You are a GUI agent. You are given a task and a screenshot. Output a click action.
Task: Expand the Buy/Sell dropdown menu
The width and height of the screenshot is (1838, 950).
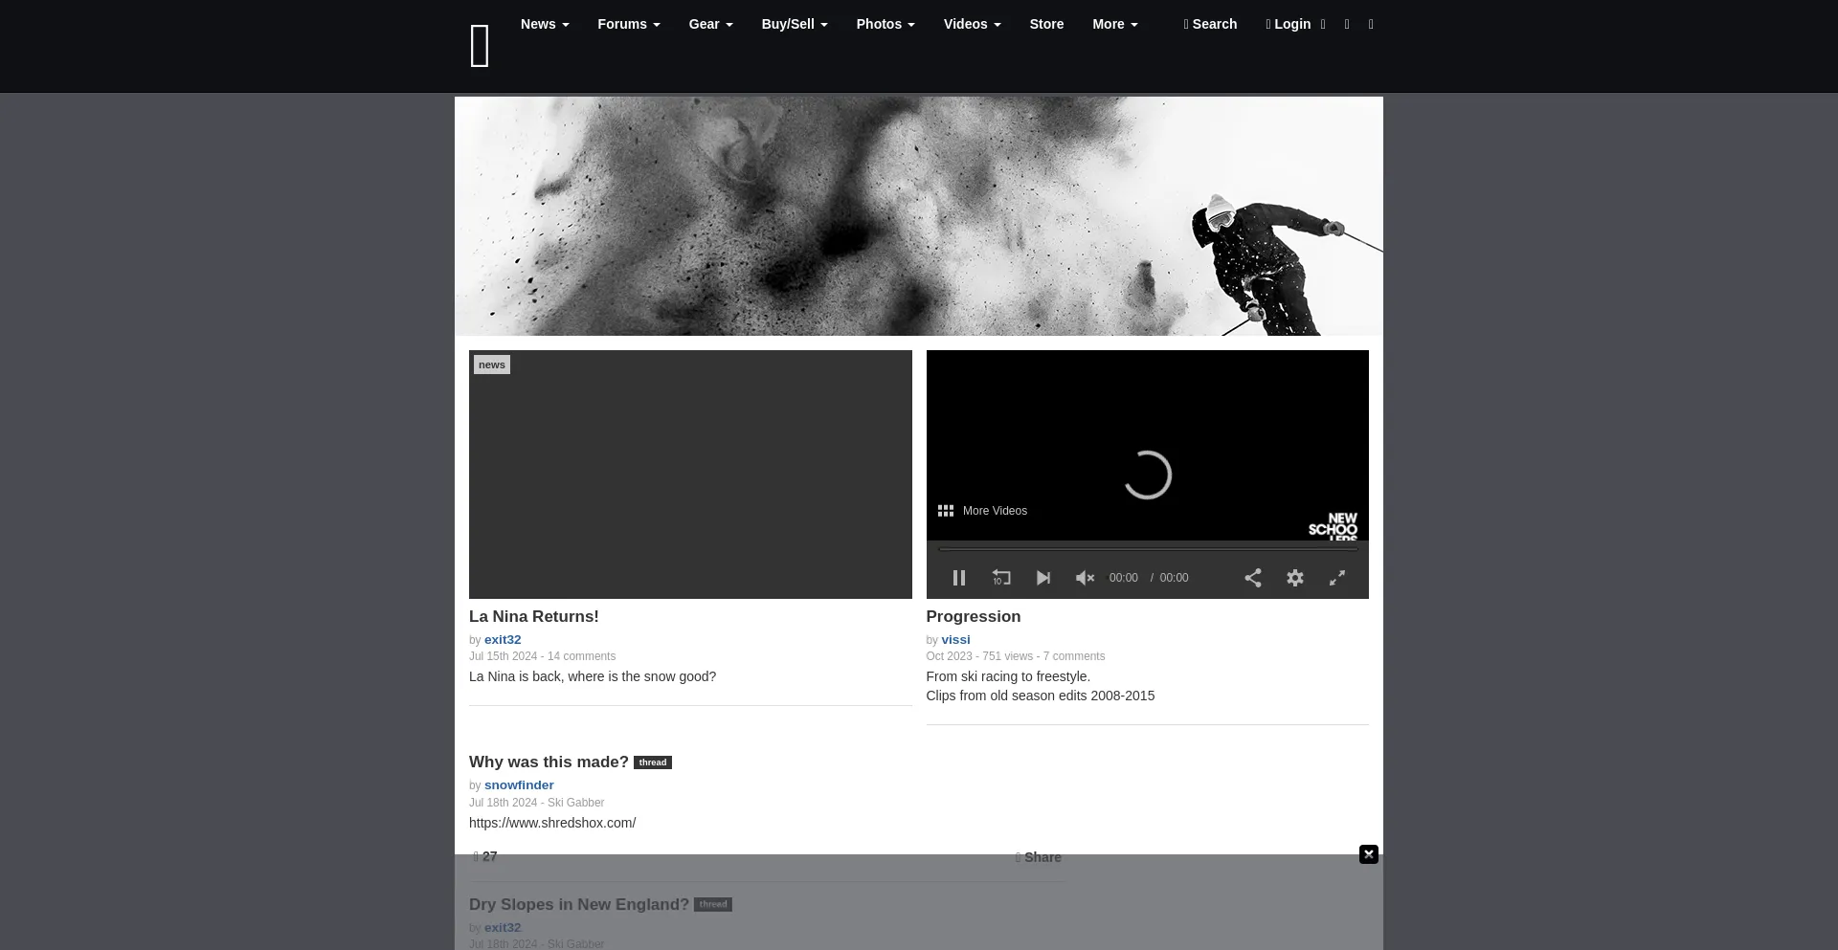pos(795,24)
